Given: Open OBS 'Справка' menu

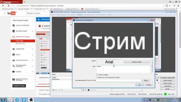Looking at the screenshot, I should (x=109, y=15).
